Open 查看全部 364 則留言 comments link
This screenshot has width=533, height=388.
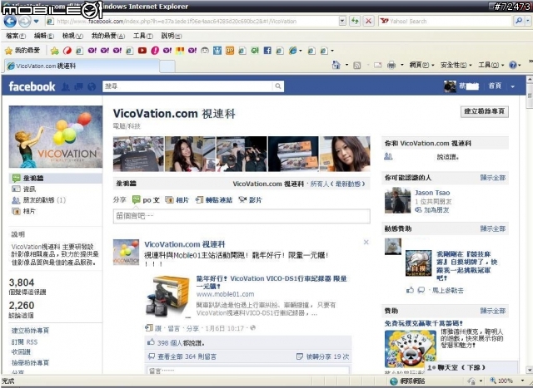(187, 356)
